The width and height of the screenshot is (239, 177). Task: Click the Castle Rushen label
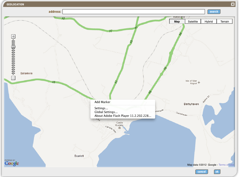[119, 124]
